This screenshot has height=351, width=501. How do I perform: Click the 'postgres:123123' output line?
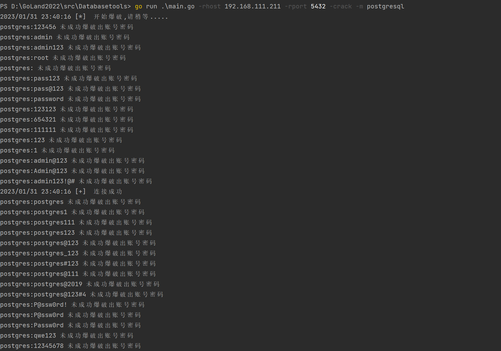click(x=67, y=109)
